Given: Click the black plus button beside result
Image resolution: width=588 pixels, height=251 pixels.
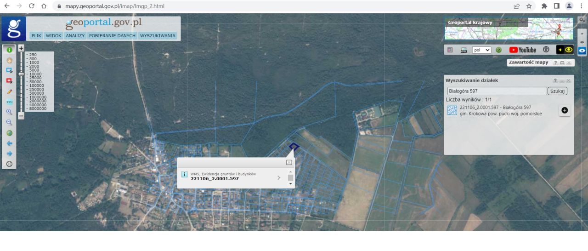Looking at the screenshot, I should (x=565, y=110).
